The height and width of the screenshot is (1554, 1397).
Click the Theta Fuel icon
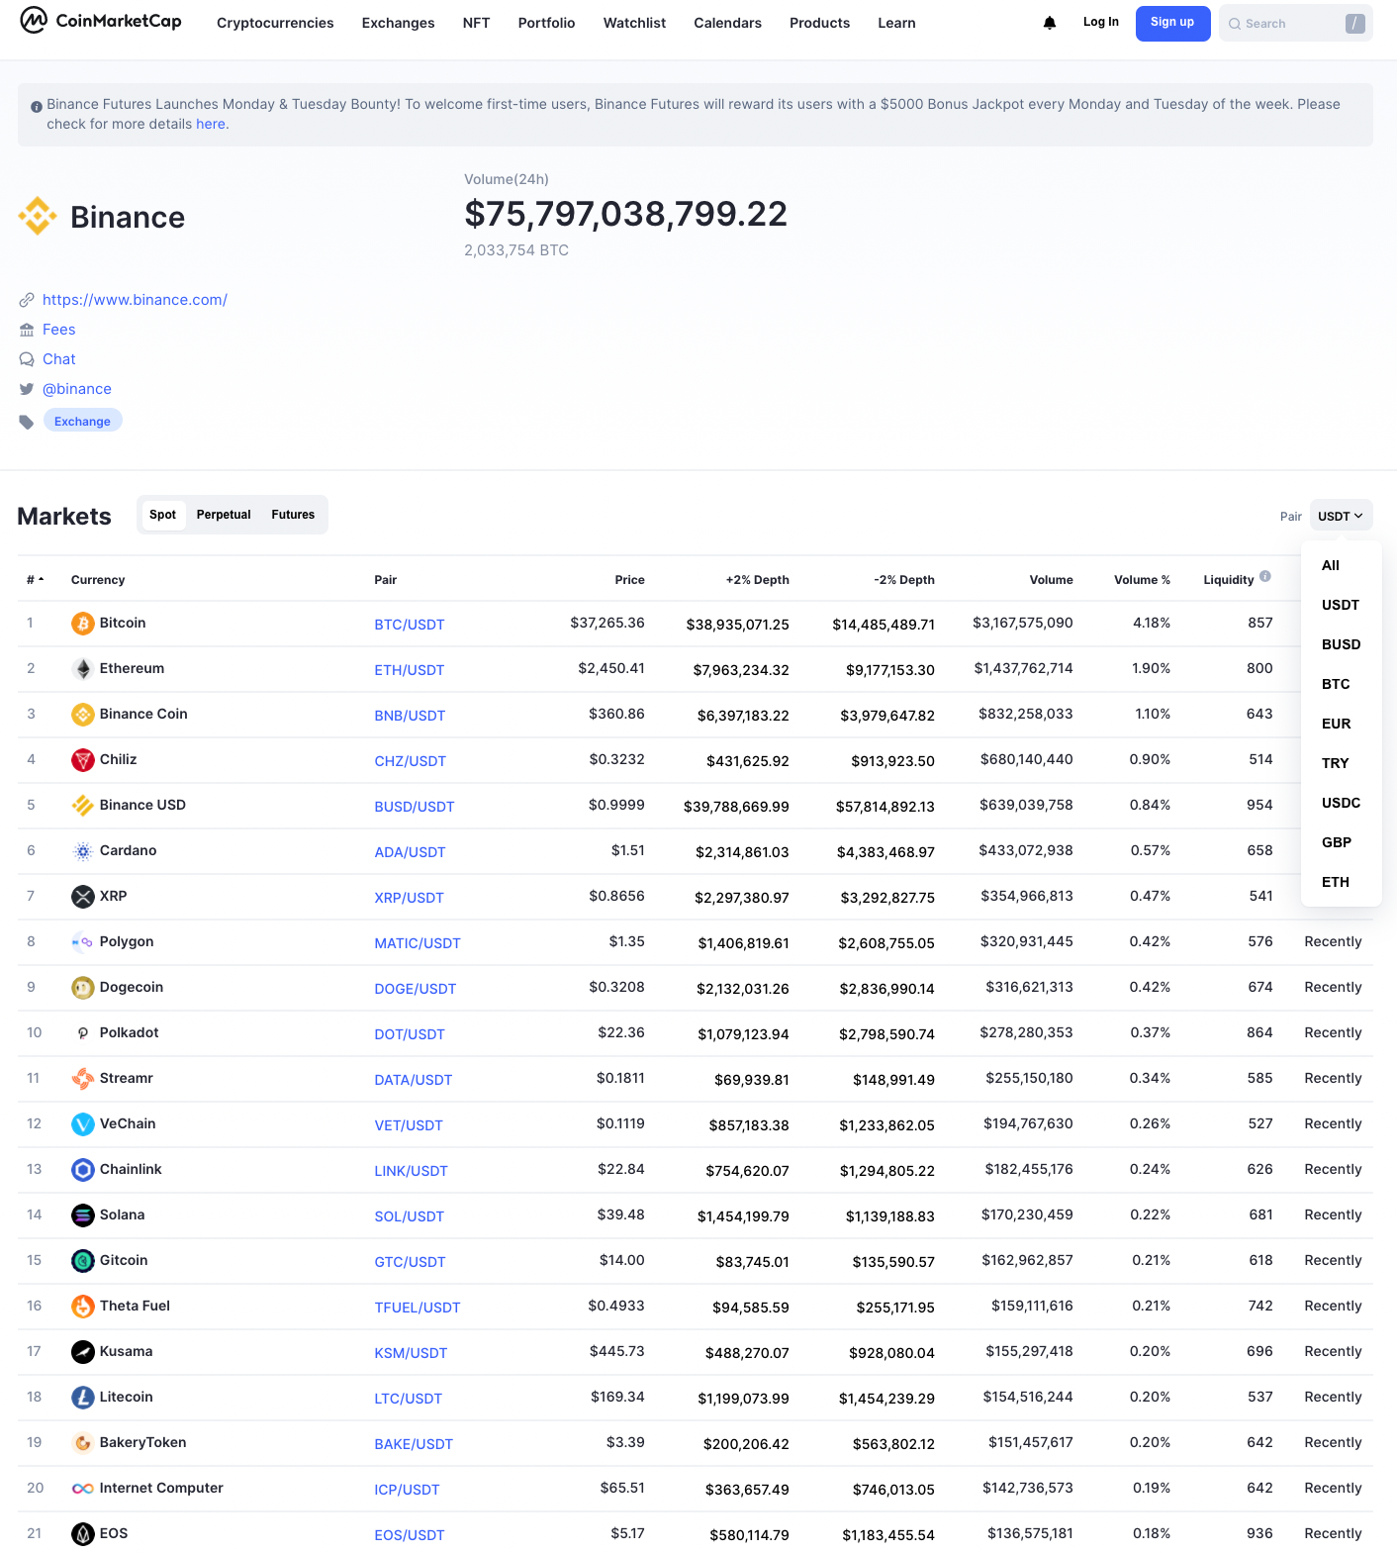[83, 1307]
